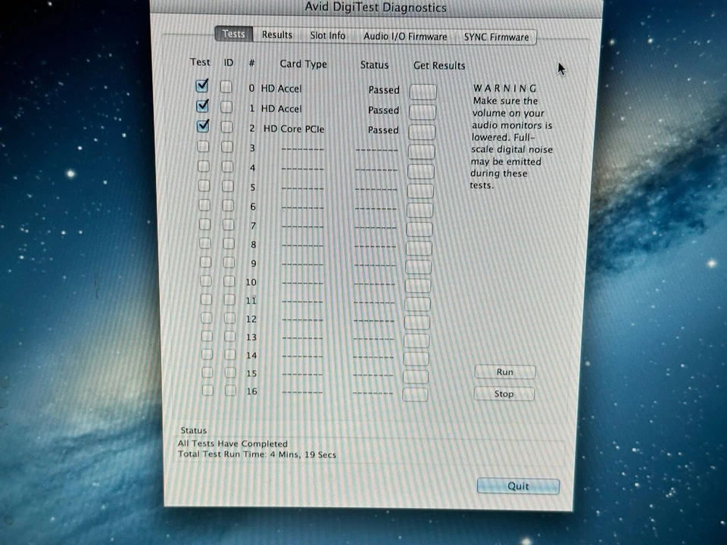Screen dimensions: 727x545
Task: Click Get Results button for HD Core PCIe
Action: coord(422,132)
